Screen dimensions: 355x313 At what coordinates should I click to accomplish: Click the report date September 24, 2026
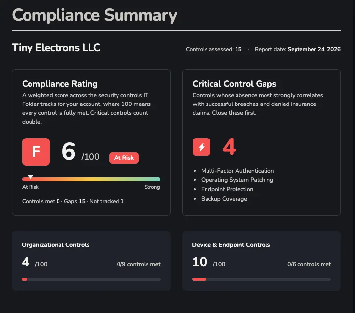[x=314, y=49]
